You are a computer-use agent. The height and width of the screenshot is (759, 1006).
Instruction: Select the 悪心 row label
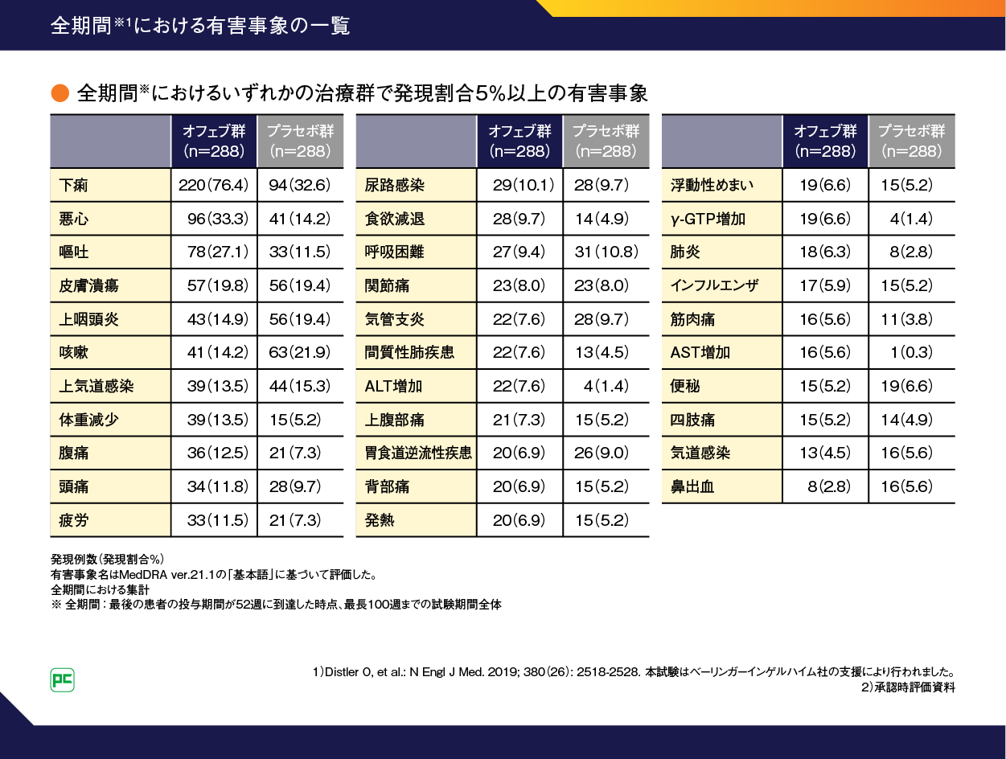(74, 219)
